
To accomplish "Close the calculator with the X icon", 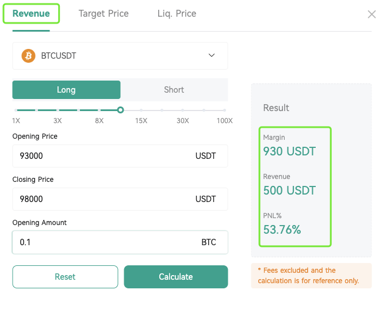I will coord(372,14).
